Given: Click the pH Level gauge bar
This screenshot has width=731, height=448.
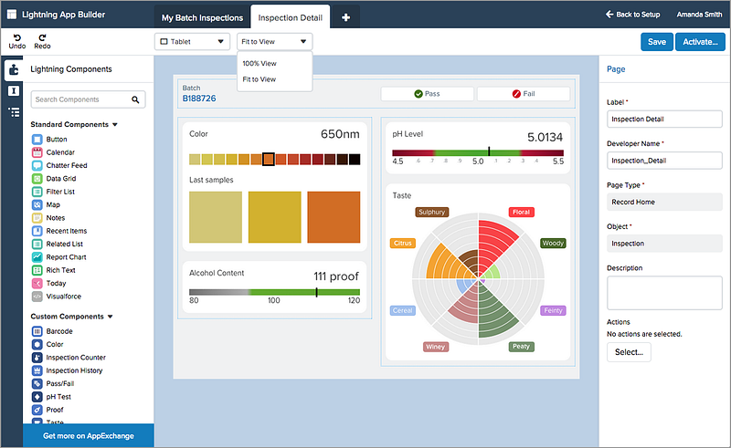Looking at the screenshot, I should (478, 152).
